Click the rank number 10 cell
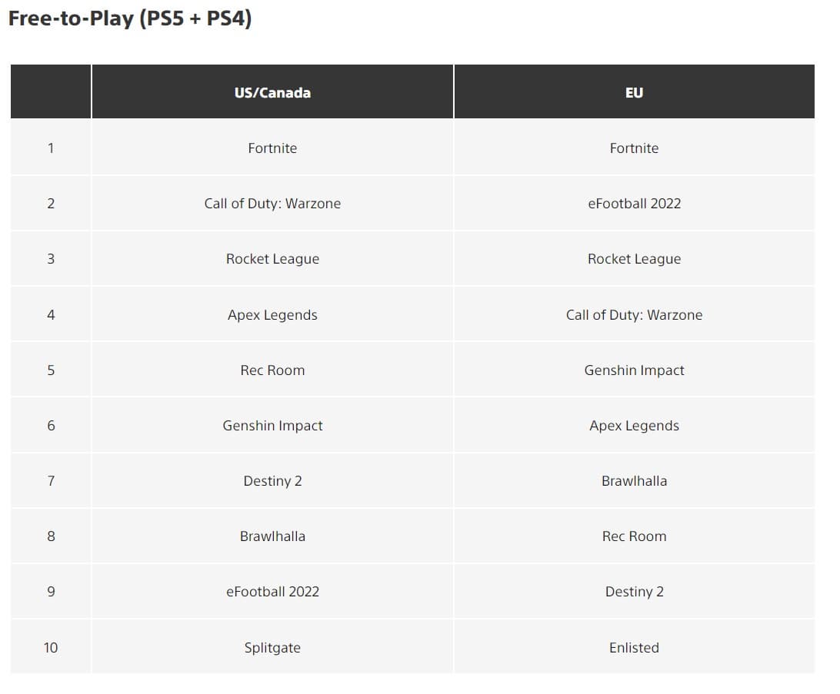 click(x=51, y=648)
